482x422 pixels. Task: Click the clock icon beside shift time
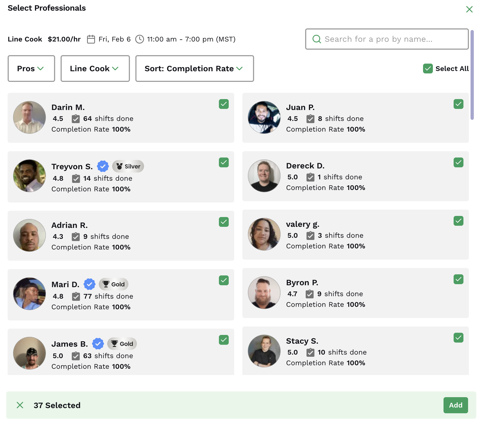pos(139,39)
